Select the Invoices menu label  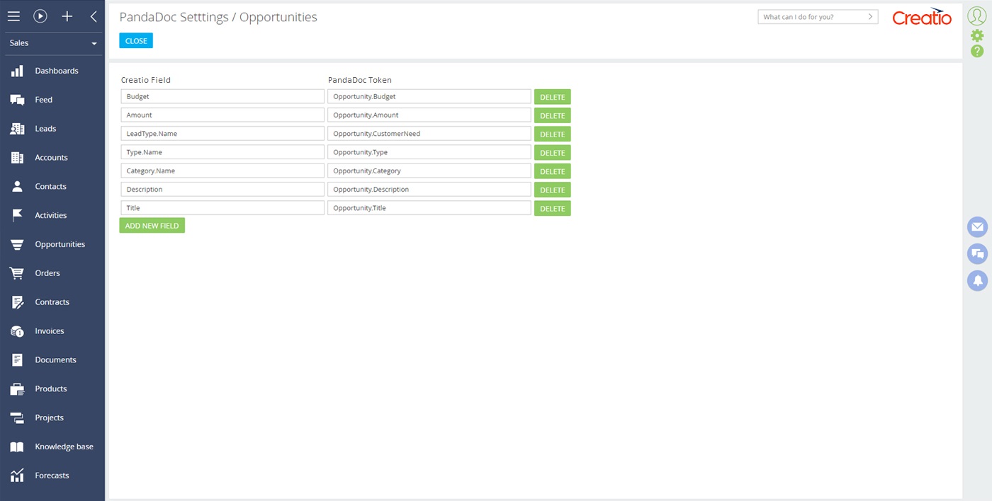[x=50, y=331]
